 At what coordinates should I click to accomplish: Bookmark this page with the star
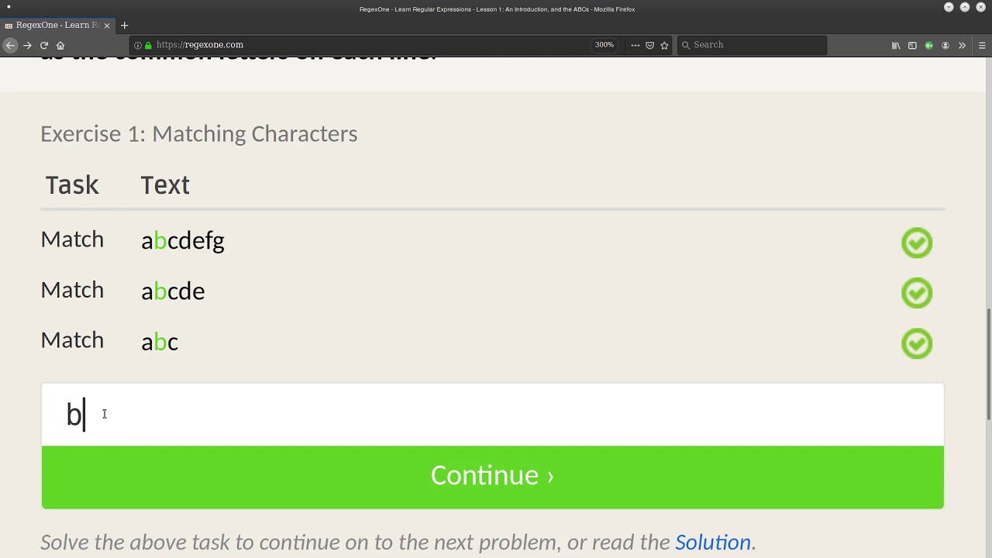pos(664,45)
